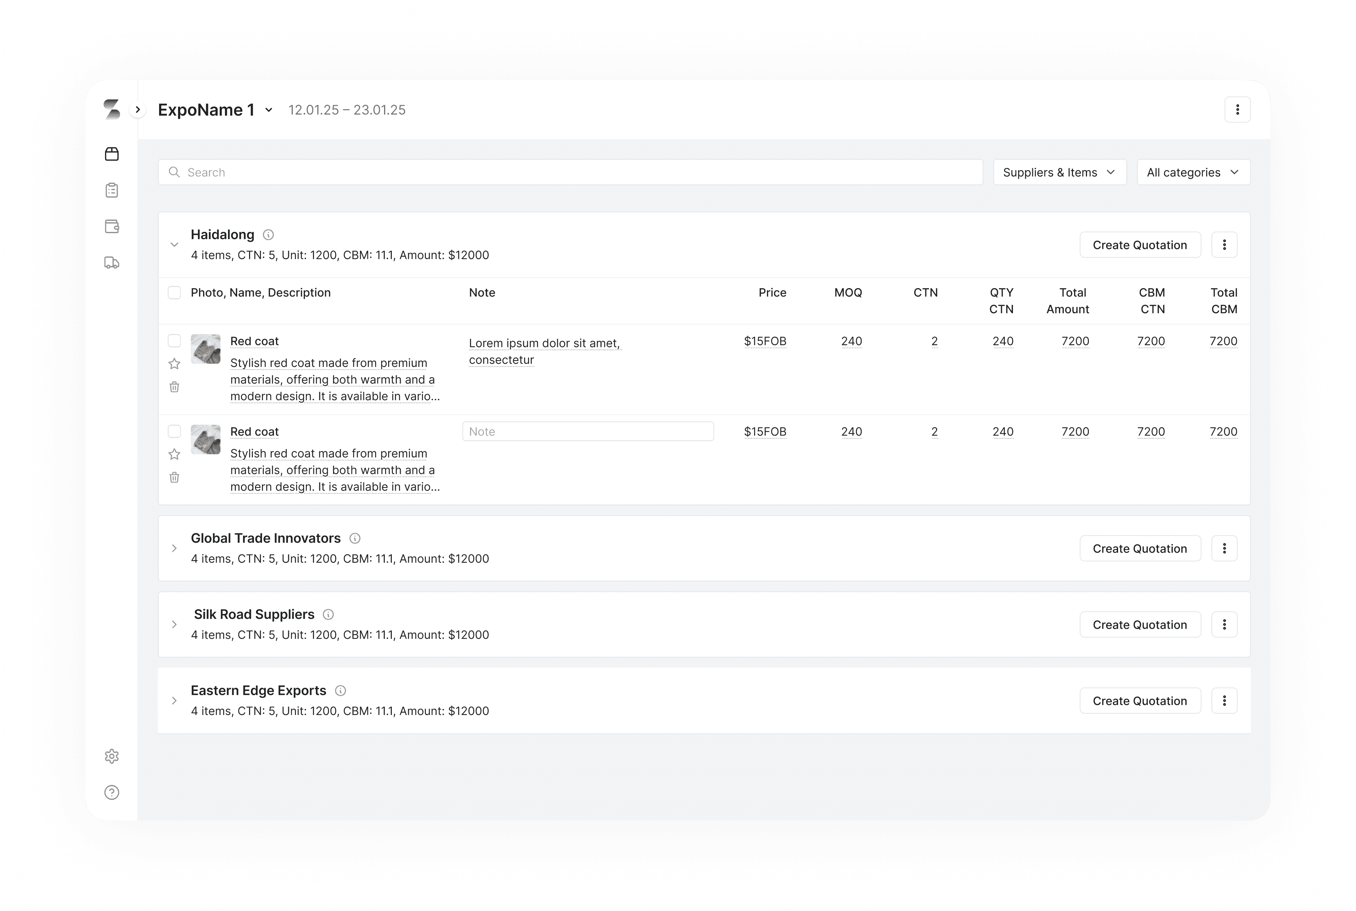Image resolution: width=1356 pixels, height=911 pixels.
Task: Open Global Trade Innovators three-dot menu
Action: [x=1224, y=549]
